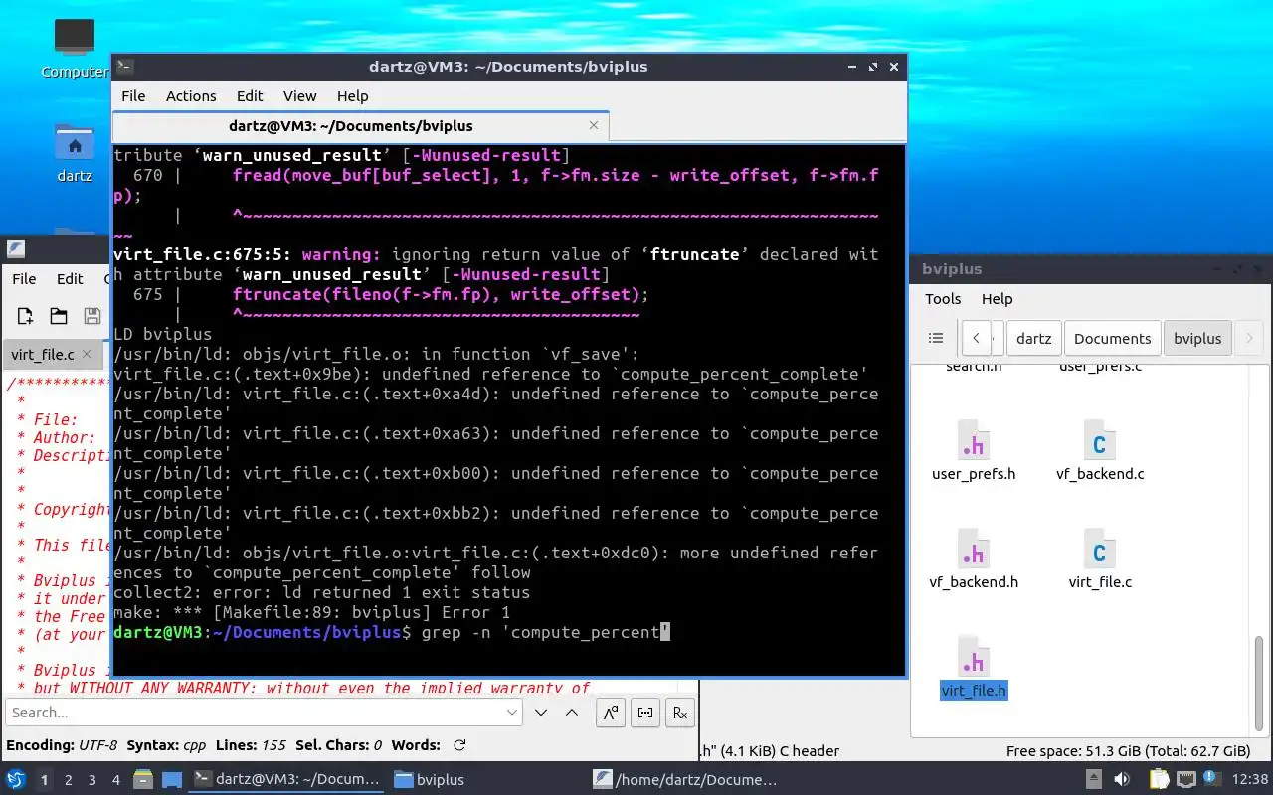Viewport: 1273px width, 795px height.
Task: Open the editor's Edit menu
Action: tap(70, 279)
